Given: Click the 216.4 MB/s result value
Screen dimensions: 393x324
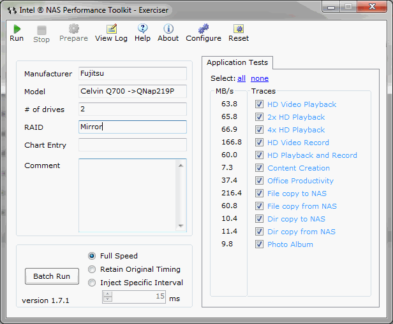Looking at the screenshot, I should tap(232, 194).
